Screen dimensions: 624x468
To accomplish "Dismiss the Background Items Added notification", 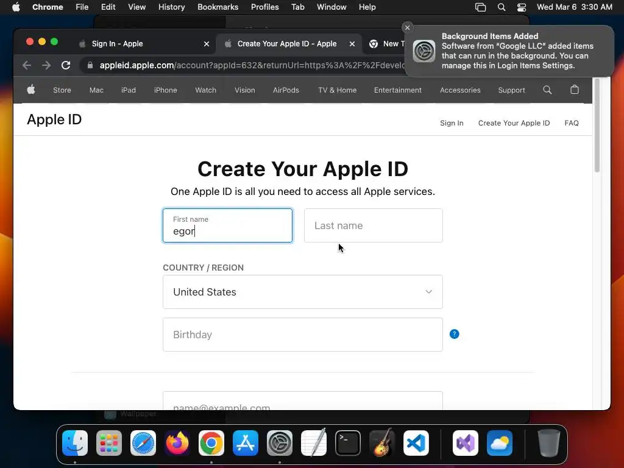I will click(407, 27).
